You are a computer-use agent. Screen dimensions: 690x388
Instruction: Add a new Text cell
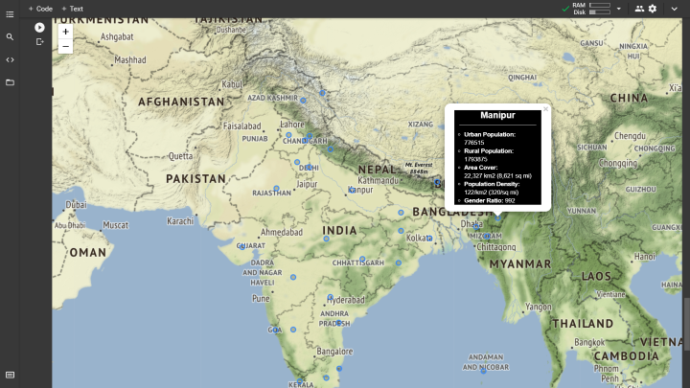point(72,9)
